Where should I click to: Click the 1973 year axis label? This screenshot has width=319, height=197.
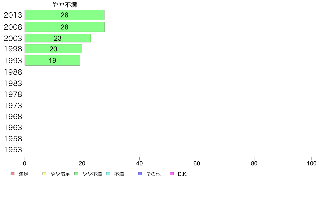pos(13,105)
